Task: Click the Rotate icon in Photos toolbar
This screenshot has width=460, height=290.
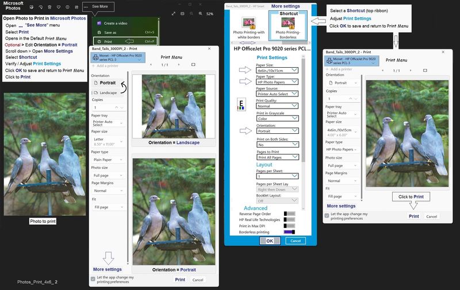Action: pos(40,7)
